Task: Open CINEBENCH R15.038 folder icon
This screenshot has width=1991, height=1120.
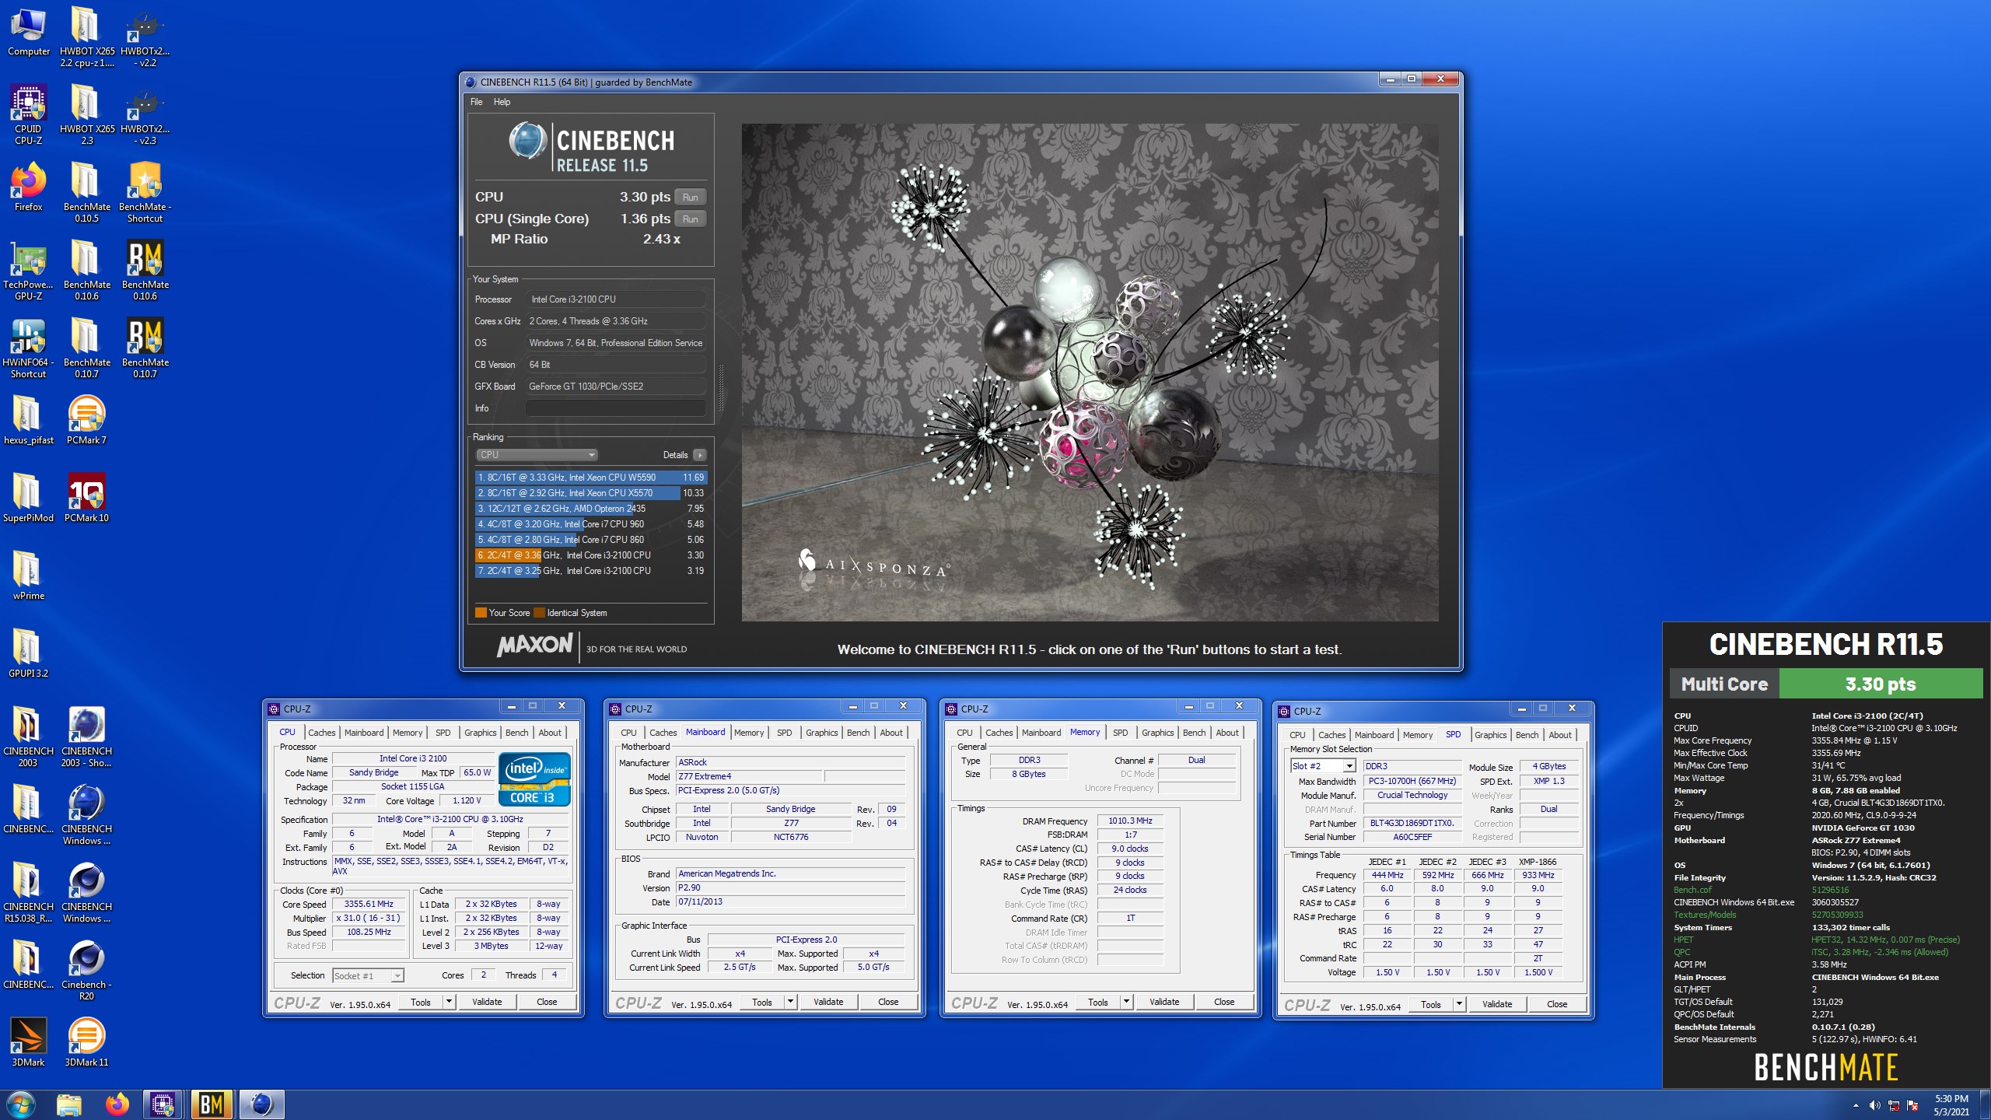Action: click(x=29, y=893)
